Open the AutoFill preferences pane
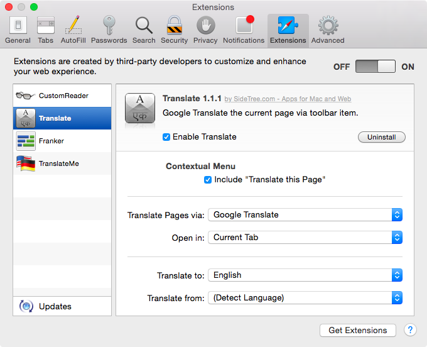427x347 pixels. point(73,30)
